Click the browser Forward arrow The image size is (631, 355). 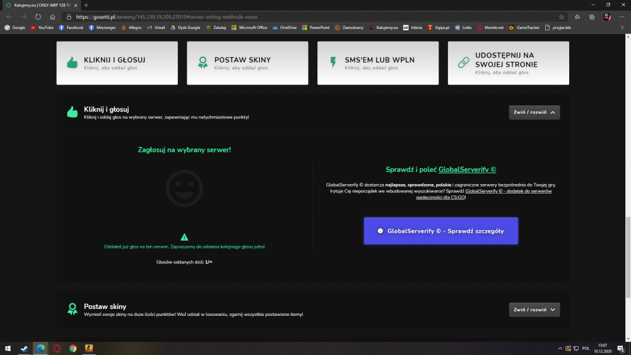click(x=23, y=17)
